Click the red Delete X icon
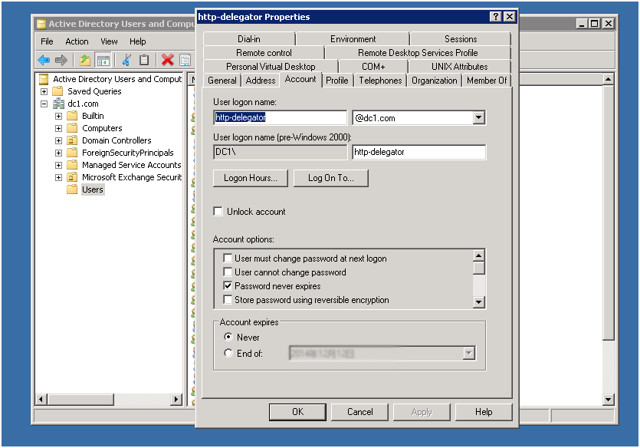The width and height of the screenshot is (640, 448). [x=167, y=60]
